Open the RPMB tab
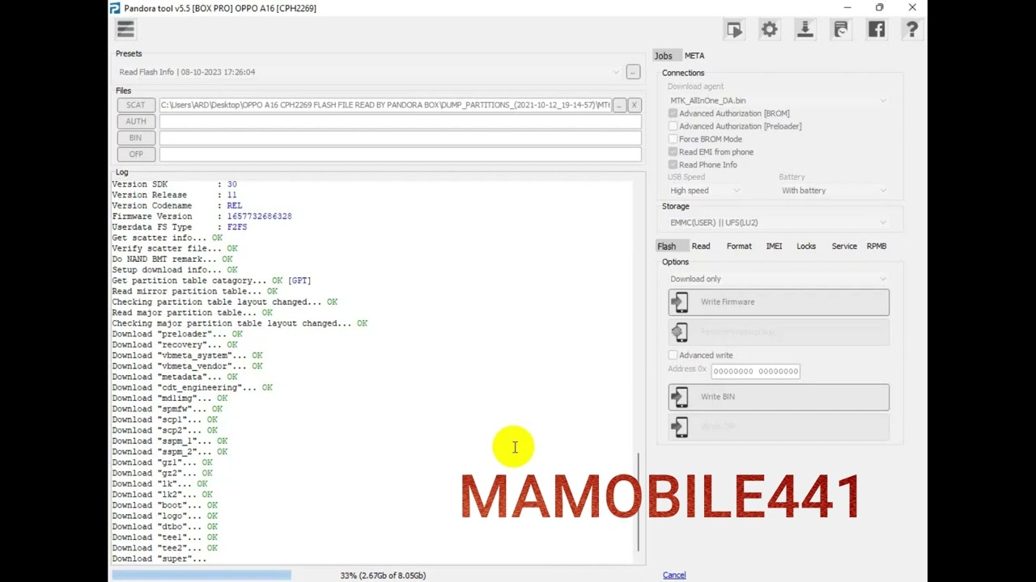 [877, 246]
